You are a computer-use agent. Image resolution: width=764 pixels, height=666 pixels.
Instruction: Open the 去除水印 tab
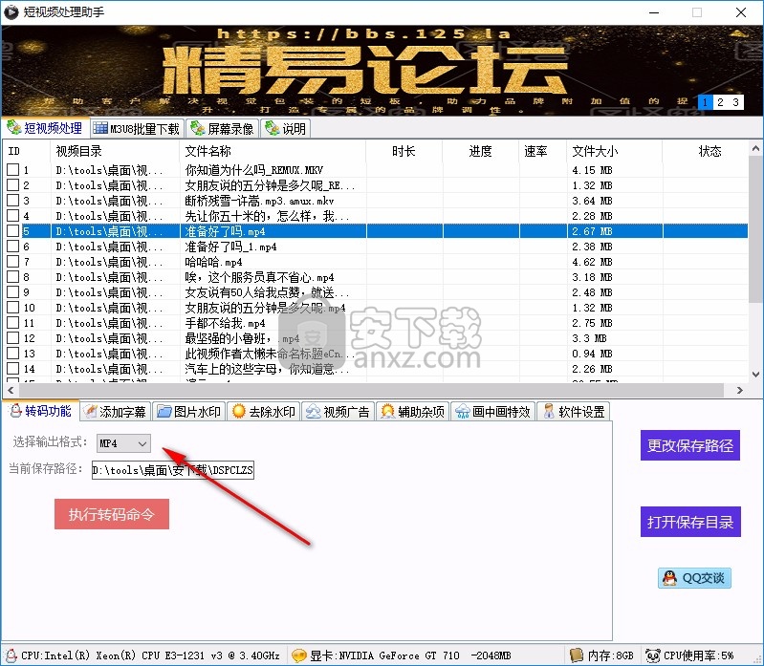264,412
